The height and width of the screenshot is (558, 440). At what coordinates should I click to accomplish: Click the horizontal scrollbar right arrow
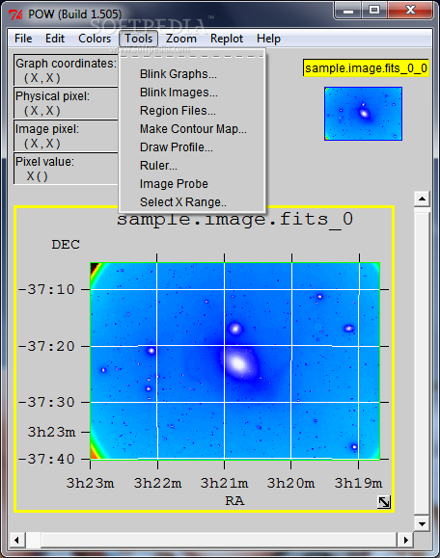pos(405,540)
